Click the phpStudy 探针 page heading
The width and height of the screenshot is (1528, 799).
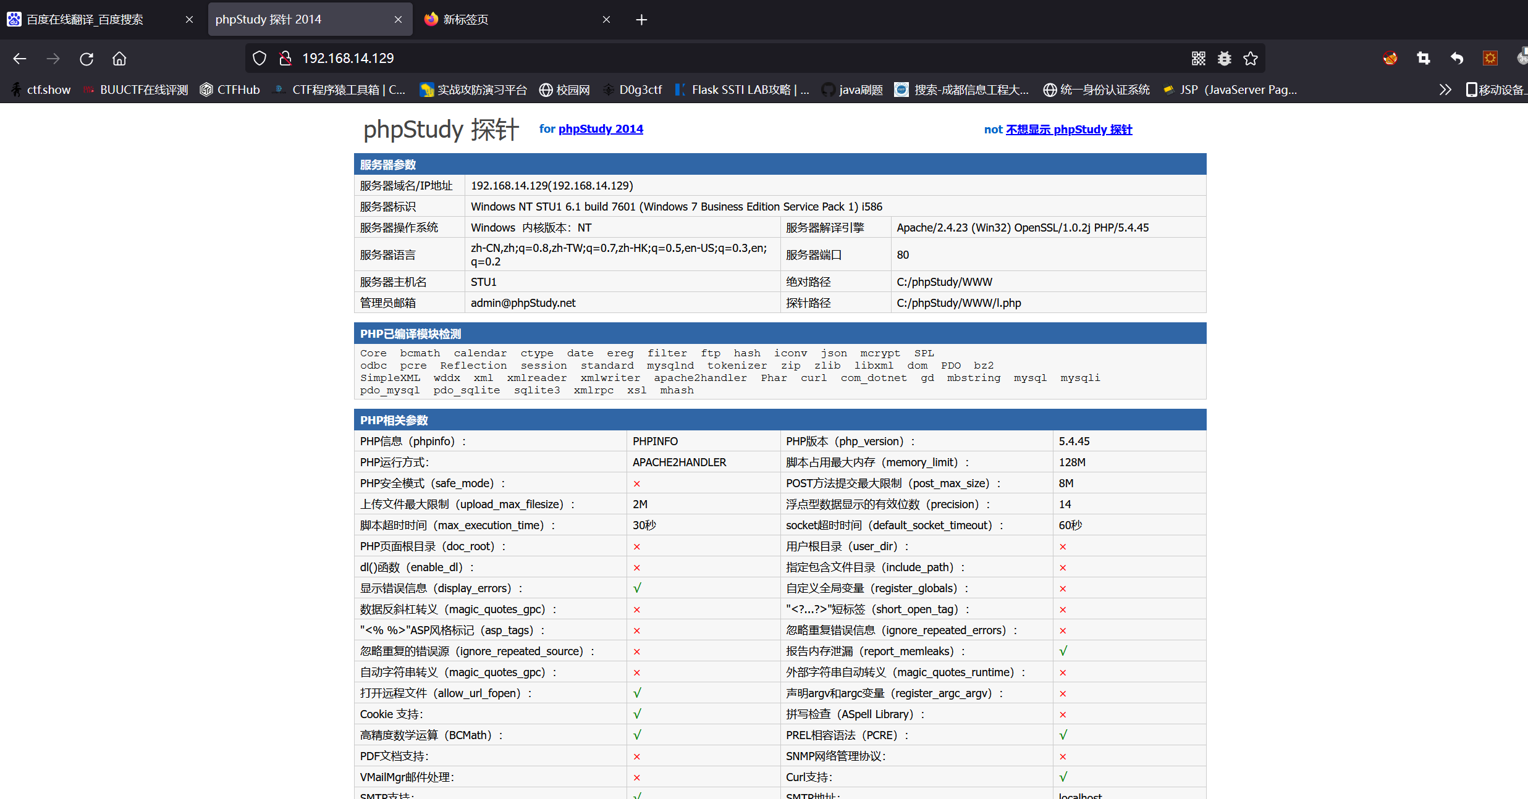point(441,130)
